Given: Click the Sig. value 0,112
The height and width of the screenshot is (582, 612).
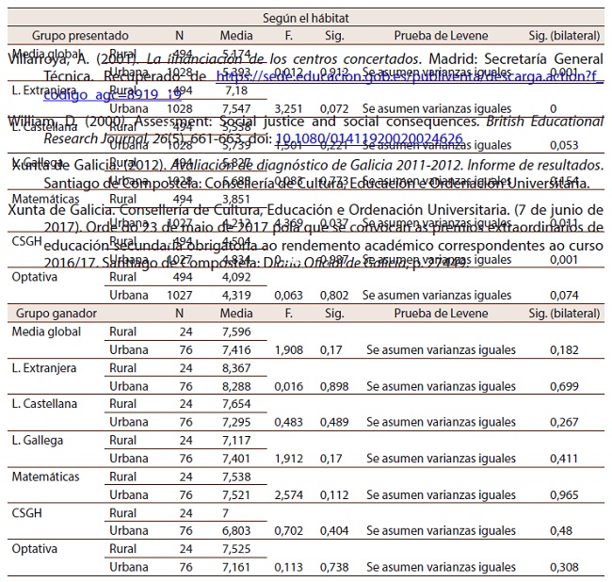Looking at the screenshot, I should [x=334, y=495].
